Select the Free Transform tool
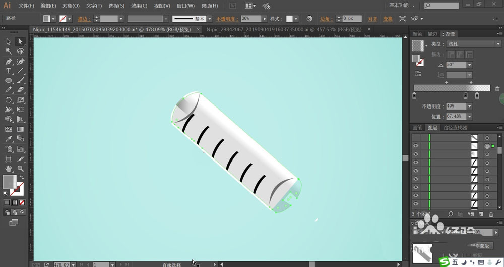Viewport: 504px width, 267px height. click(20, 110)
